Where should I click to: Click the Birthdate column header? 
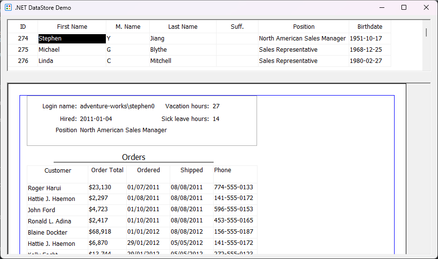[x=370, y=27]
